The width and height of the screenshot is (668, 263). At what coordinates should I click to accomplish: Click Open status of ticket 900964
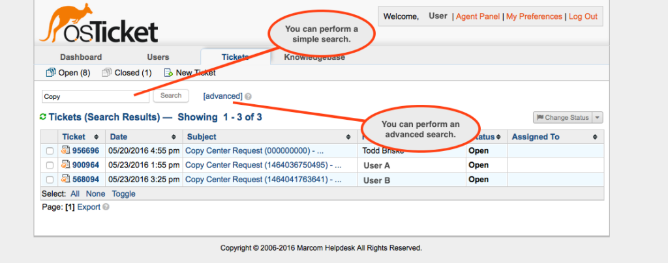478,165
